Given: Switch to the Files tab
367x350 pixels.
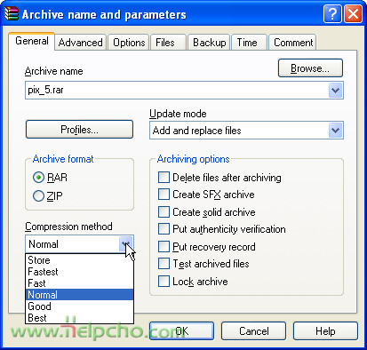Looking at the screenshot, I should [168, 43].
